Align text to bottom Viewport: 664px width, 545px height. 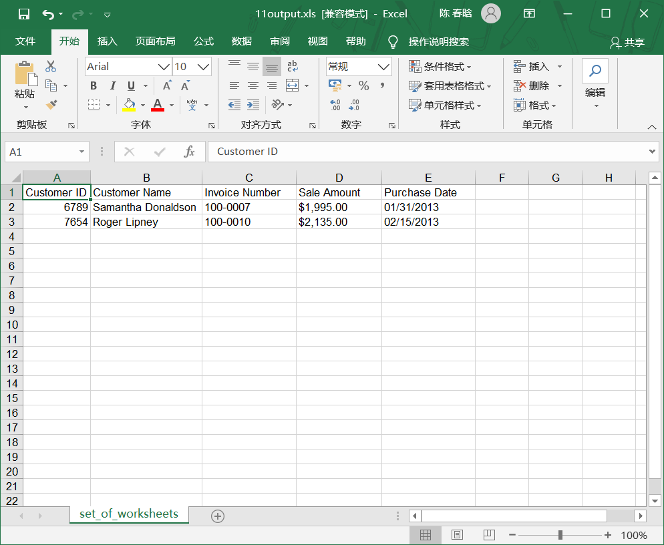tap(272, 67)
